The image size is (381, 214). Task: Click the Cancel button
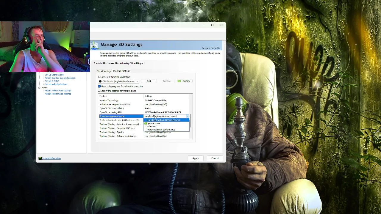215,158
